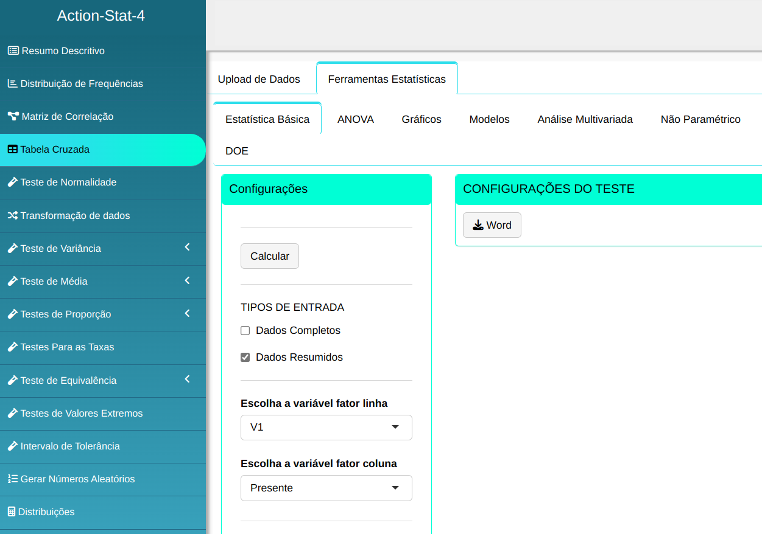Viewport: 762px width, 534px height.
Task: Enable the Dados Completos checkbox
Action: 245,331
